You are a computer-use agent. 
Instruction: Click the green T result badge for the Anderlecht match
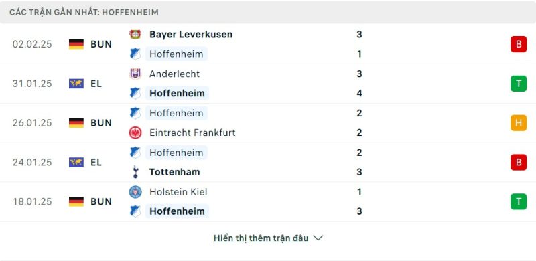tap(519, 84)
